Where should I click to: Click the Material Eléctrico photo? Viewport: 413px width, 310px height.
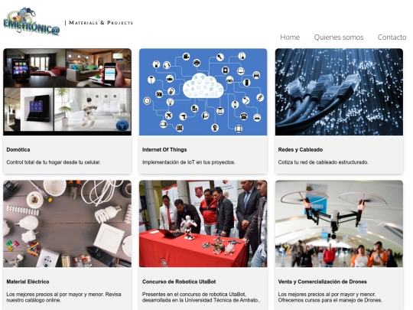(67, 224)
